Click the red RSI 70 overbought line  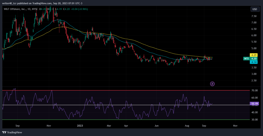click(126, 90)
